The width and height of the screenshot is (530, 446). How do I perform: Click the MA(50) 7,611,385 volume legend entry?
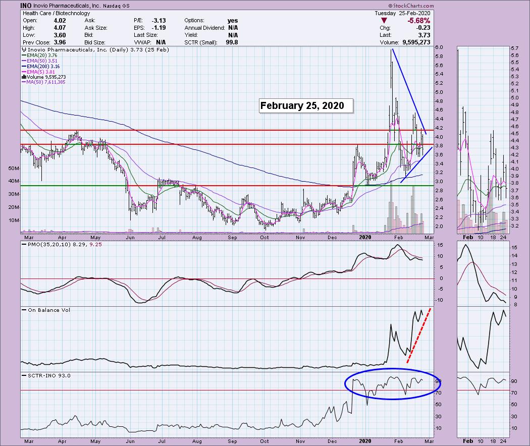point(43,82)
